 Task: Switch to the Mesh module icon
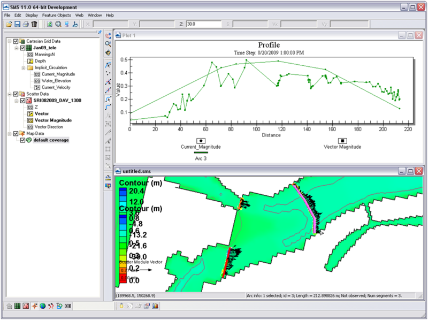9,306
